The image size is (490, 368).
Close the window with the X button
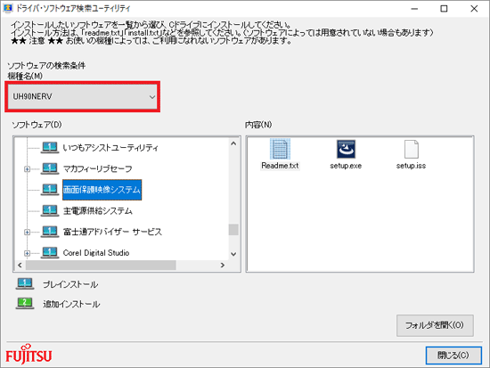pos(474,9)
